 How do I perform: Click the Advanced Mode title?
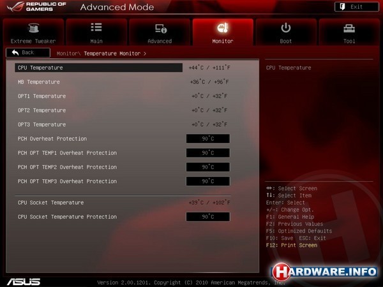pos(117,7)
